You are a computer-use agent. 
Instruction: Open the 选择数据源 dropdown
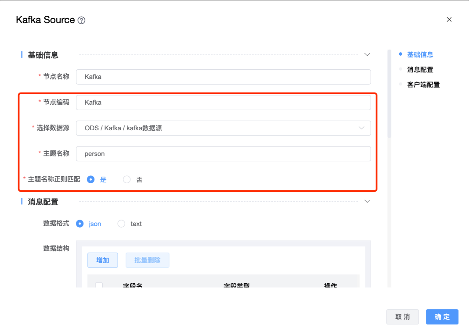pos(223,128)
